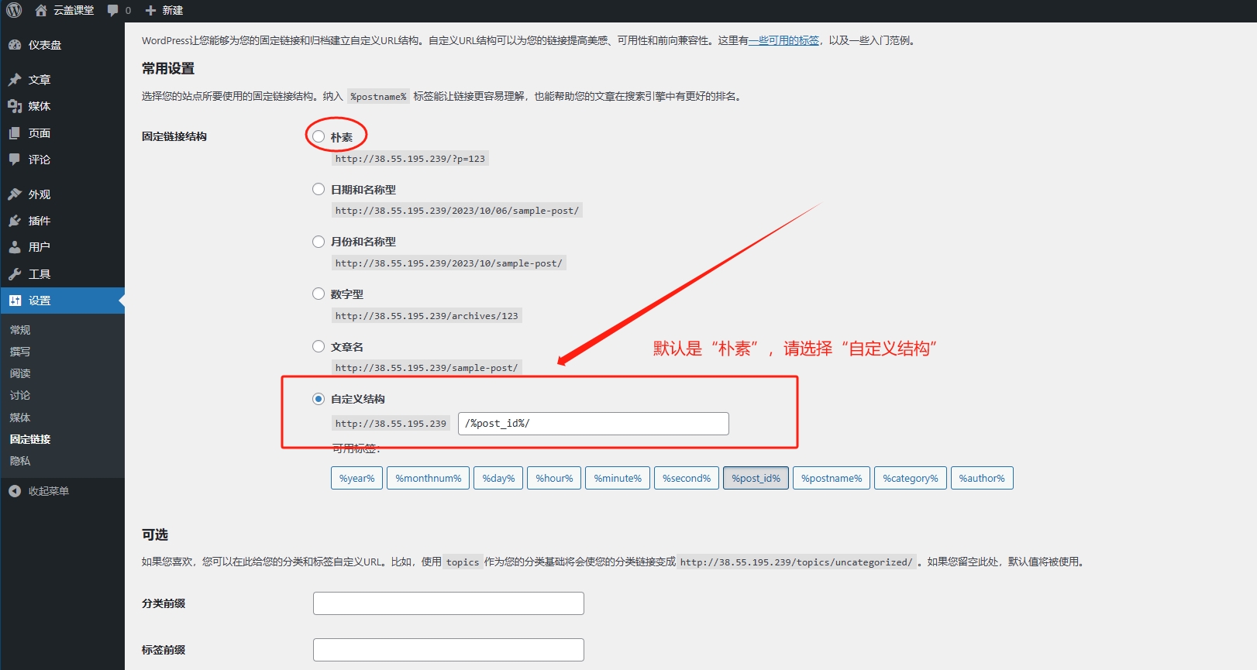The height and width of the screenshot is (670, 1257).
Task: Click the 标签前缀 input field
Action: coord(449,650)
